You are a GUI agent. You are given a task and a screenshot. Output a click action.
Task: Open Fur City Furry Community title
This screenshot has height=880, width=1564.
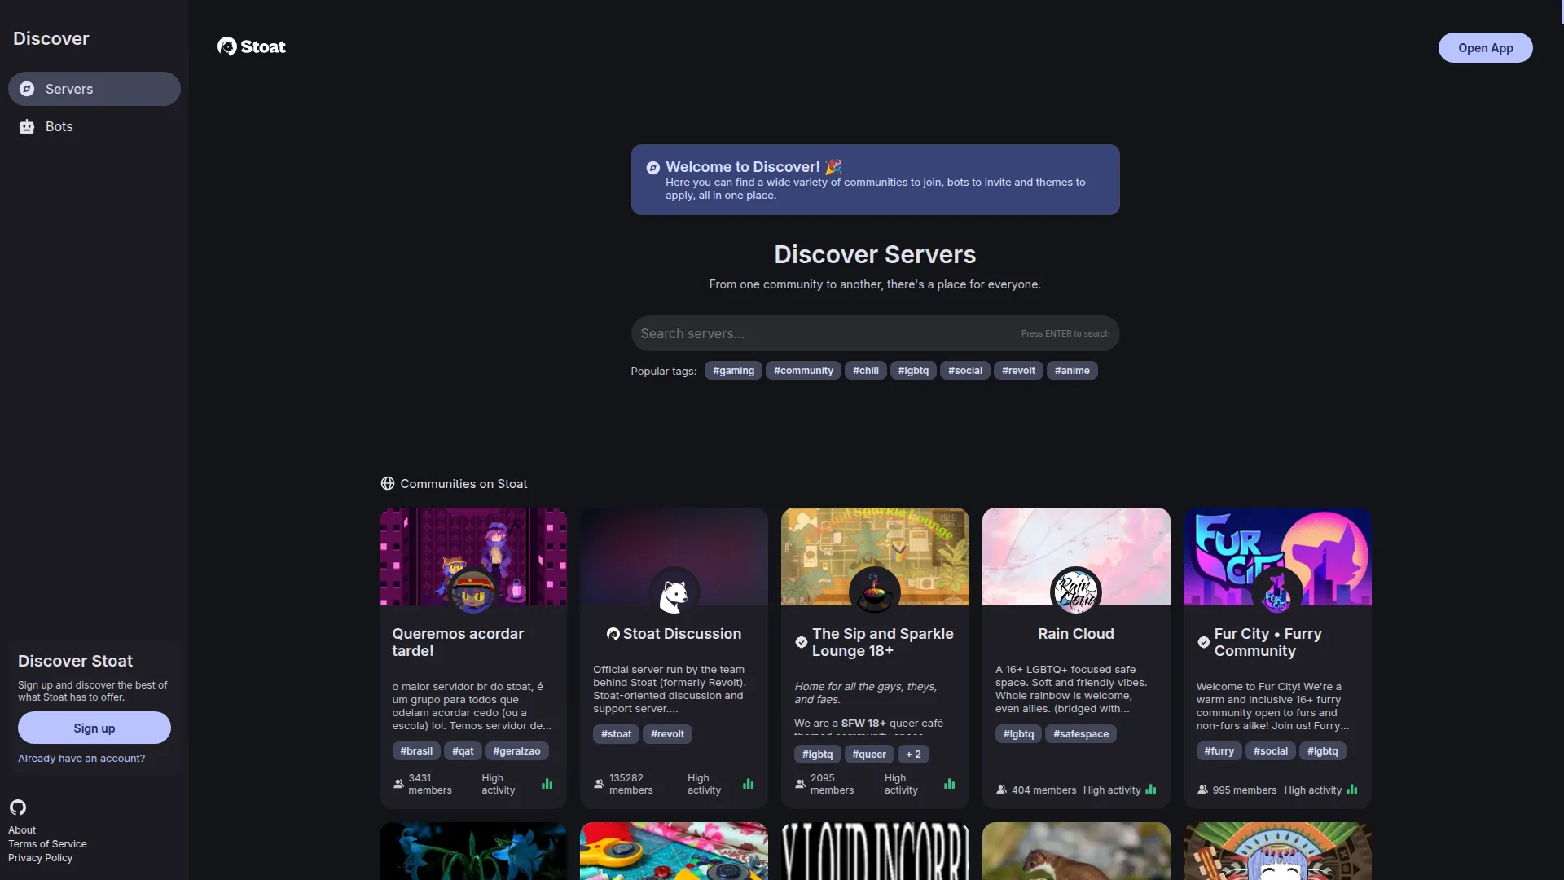1267,642
